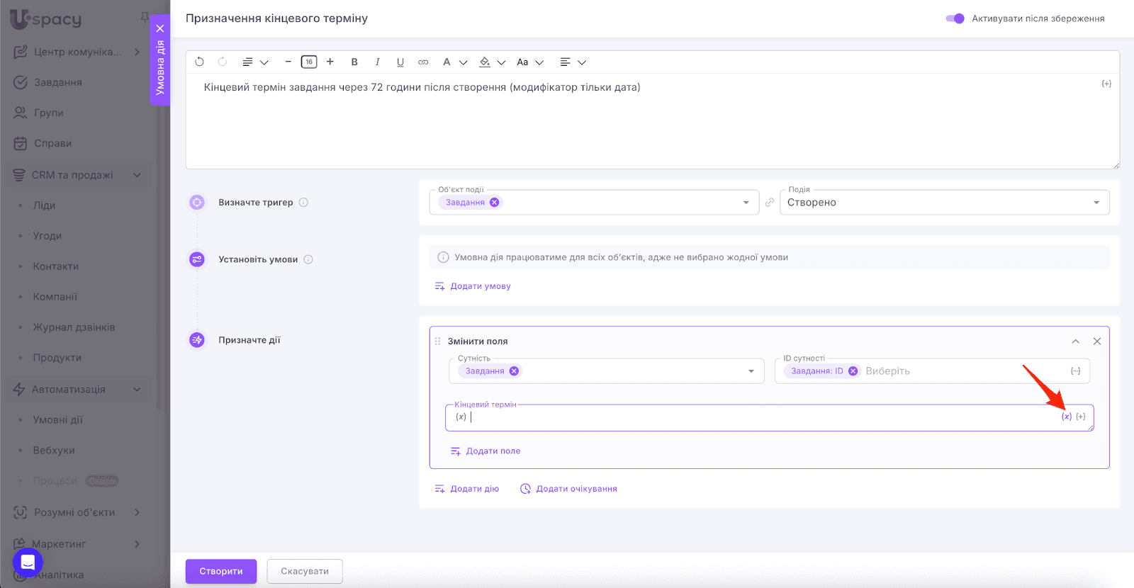Collapse the Змінити поля action block
Screen dimensions: 1134x588
[1075, 341]
